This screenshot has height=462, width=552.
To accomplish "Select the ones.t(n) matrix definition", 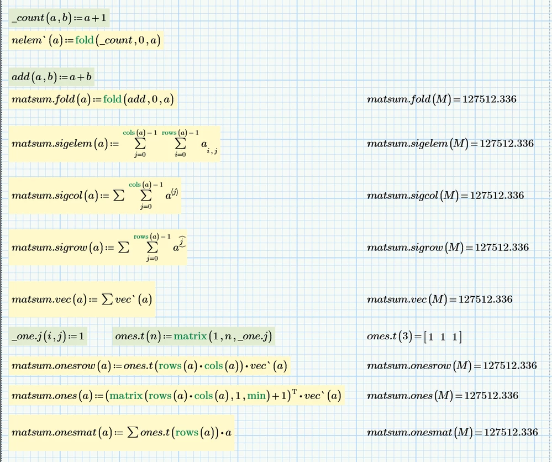I will coord(193,336).
